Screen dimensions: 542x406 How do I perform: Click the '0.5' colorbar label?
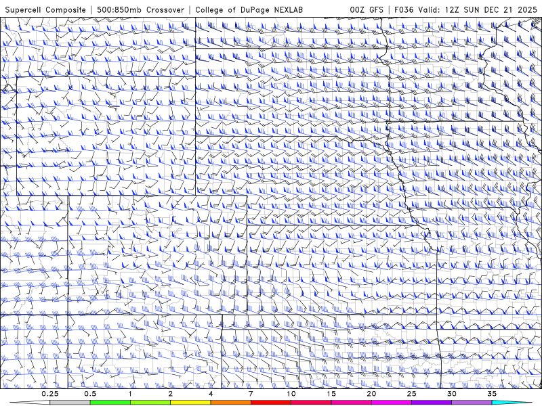point(90,394)
